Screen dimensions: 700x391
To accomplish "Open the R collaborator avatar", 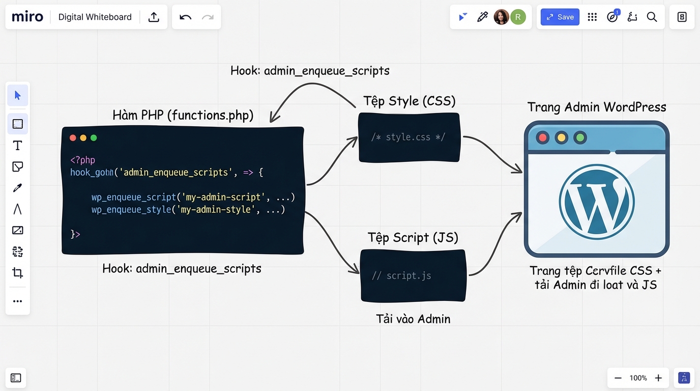I will pyautogui.click(x=518, y=17).
